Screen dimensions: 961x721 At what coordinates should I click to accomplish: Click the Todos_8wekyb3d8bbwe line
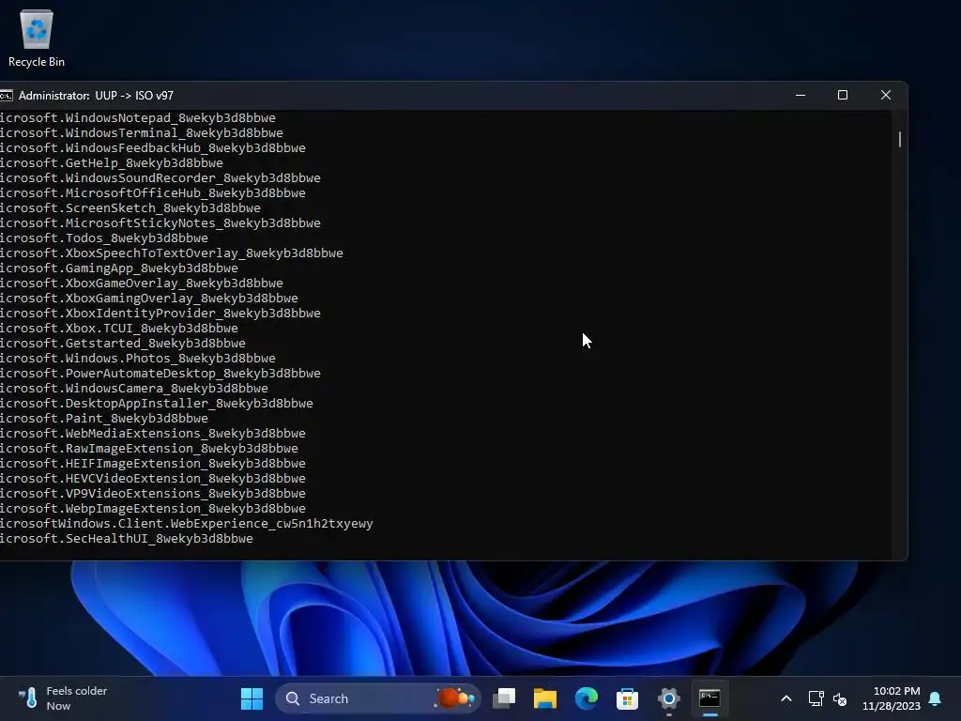pos(104,238)
